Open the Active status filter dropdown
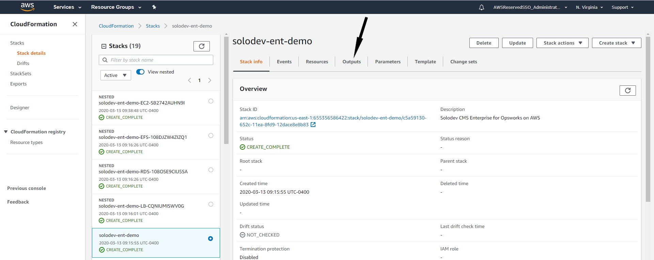This screenshot has width=654, height=260. (x=115, y=75)
